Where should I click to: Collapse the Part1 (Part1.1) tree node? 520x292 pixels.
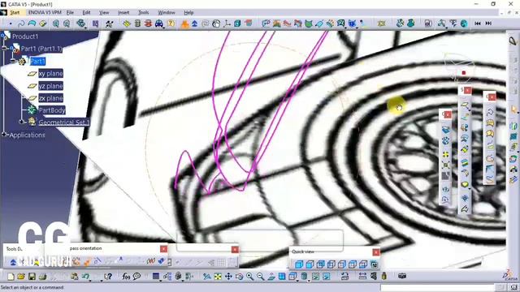pos(4,49)
